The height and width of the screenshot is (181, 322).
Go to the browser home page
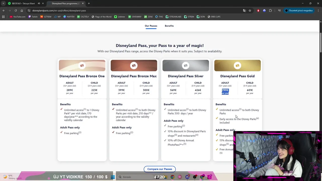coord(22,11)
